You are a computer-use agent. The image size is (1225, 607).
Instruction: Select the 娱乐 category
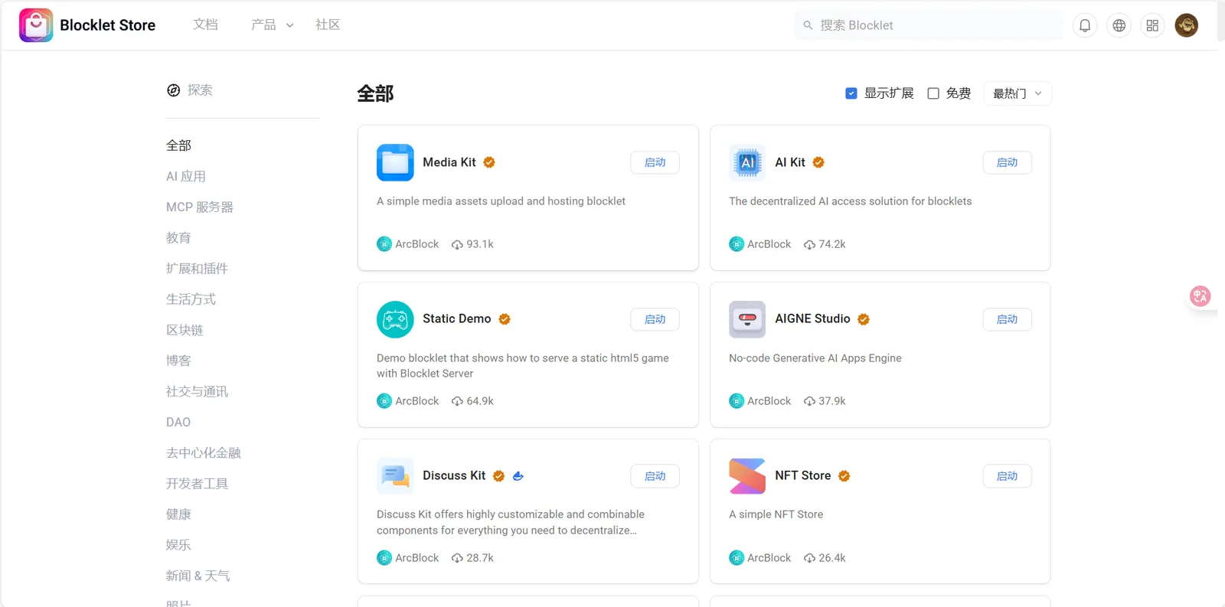tap(178, 545)
